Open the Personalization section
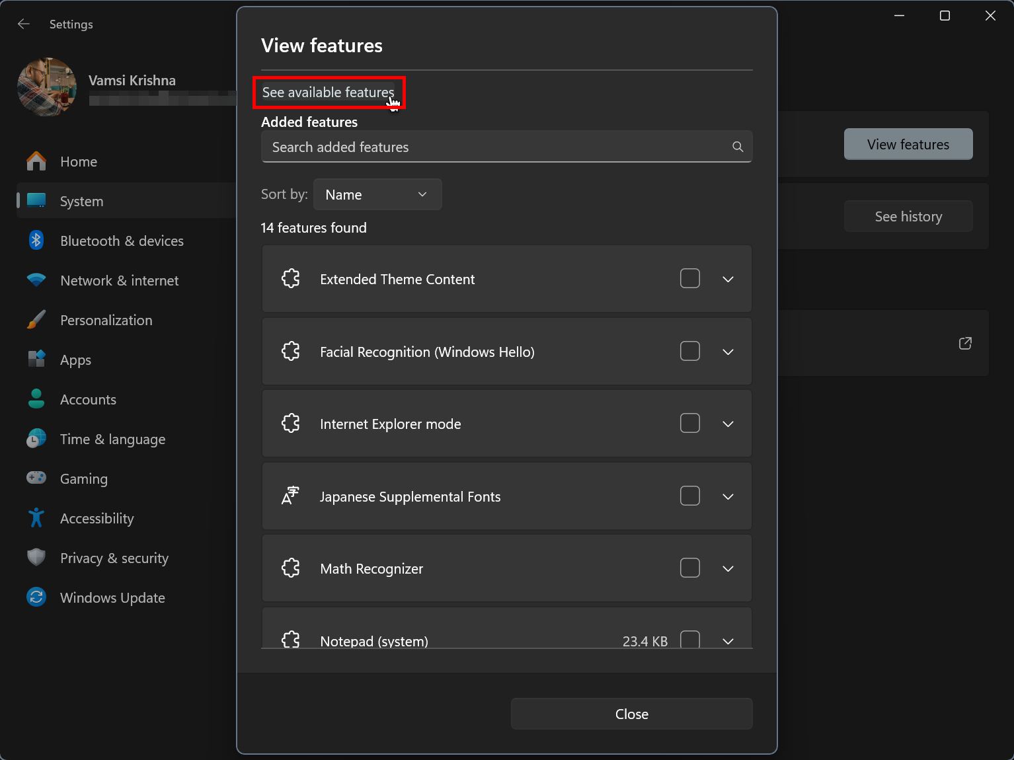 (x=106, y=320)
